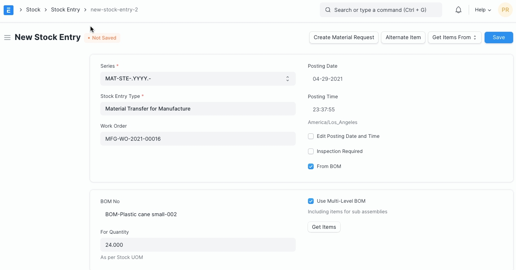
Task: Enable Edit Posting Date and Time checkbox
Action: [311, 136]
